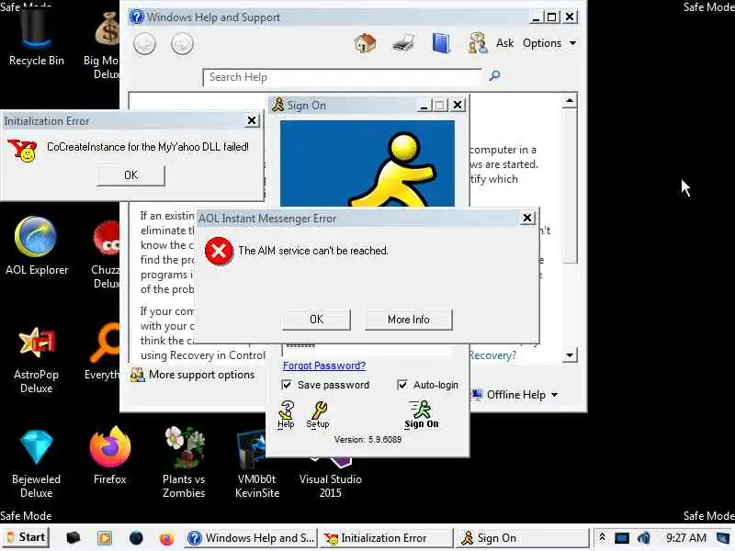Viewport: 735px width, 551px height.
Task: Expand hidden tray icons chevron
Action: click(x=602, y=537)
